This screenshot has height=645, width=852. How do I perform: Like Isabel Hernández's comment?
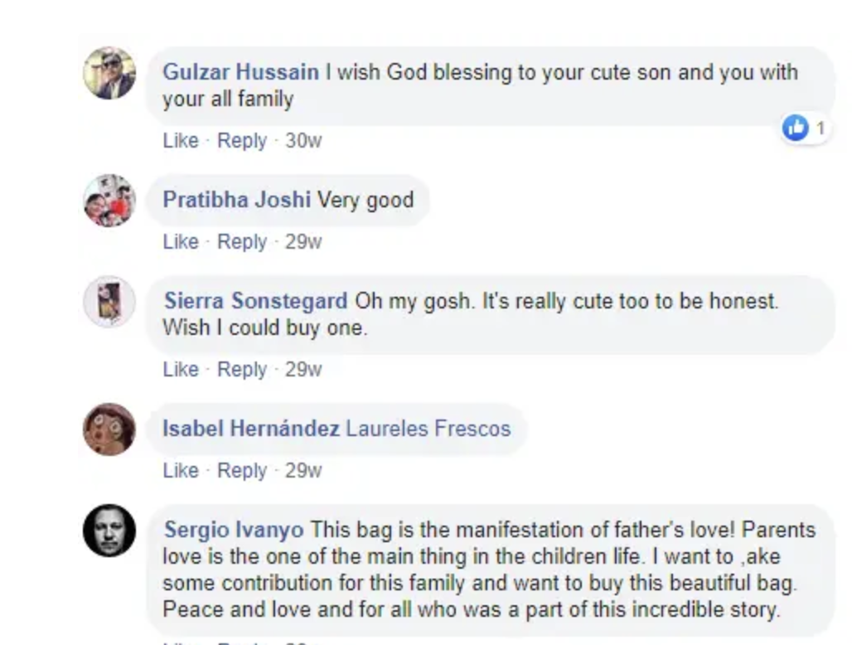click(180, 471)
